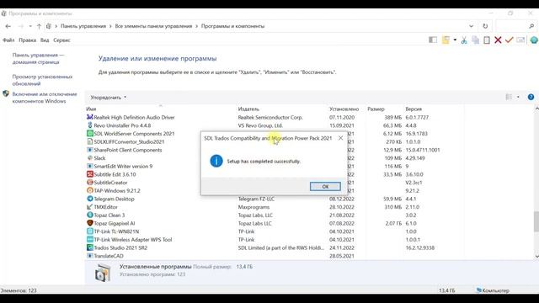
Task: Close the SDL Trados Power Pack dialog
Action: (340, 138)
